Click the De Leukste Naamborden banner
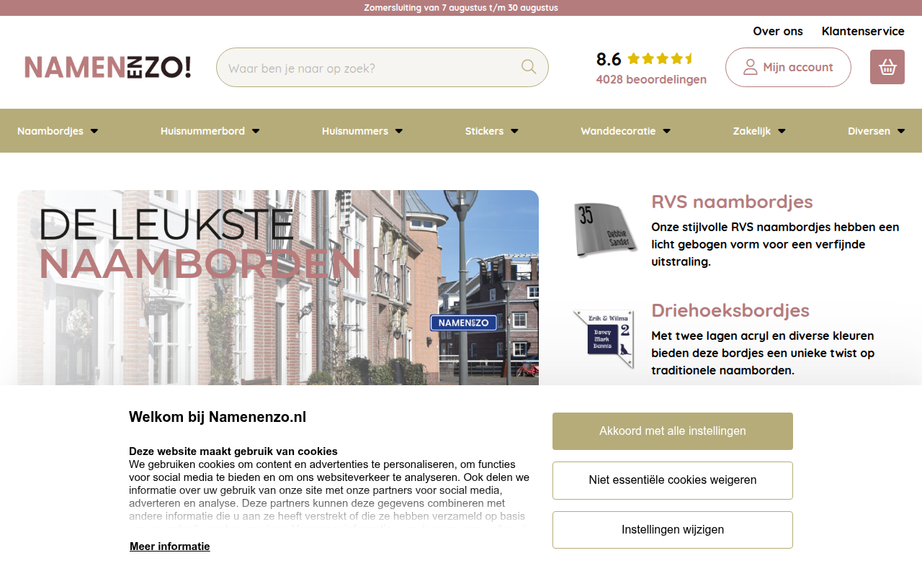The image size is (922, 576). (x=278, y=287)
